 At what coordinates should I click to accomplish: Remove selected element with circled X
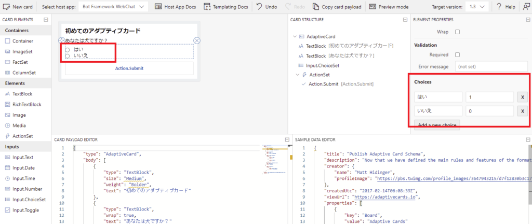tap(197, 40)
